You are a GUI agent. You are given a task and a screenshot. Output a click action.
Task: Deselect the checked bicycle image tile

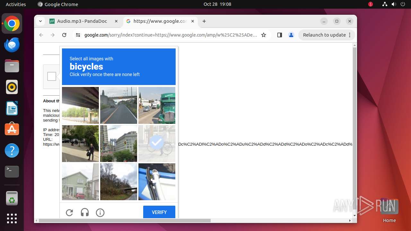click(157, 143)
